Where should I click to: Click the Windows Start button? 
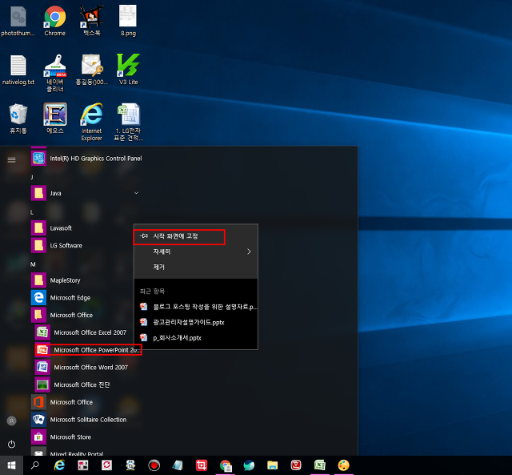point(11,465)
